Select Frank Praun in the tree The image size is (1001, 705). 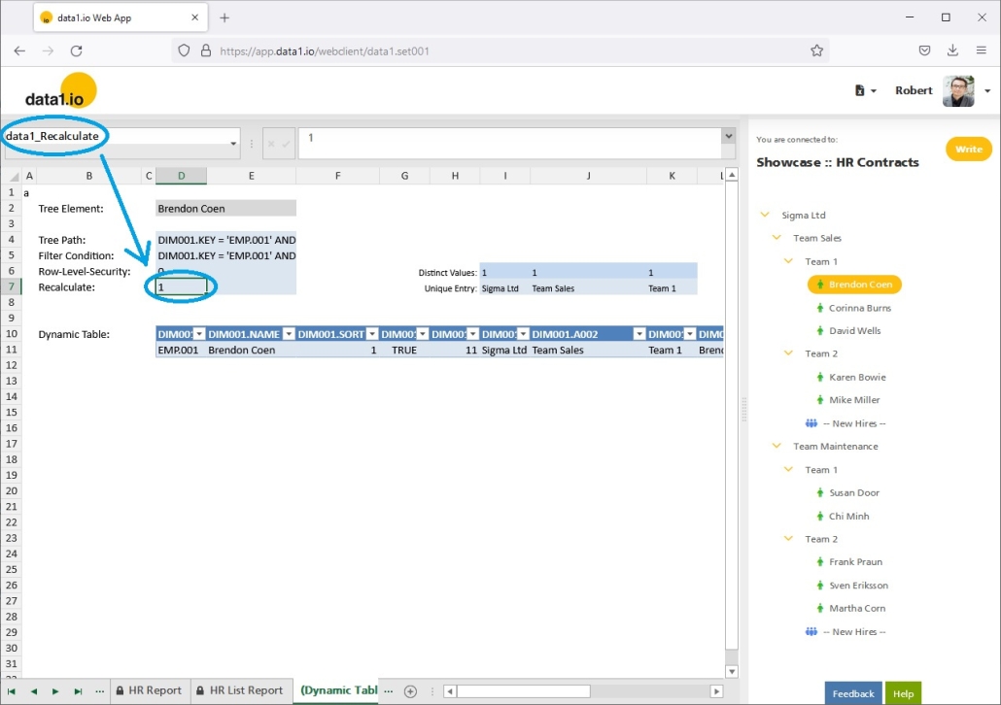pyautogui.click(x=855, y=562)
